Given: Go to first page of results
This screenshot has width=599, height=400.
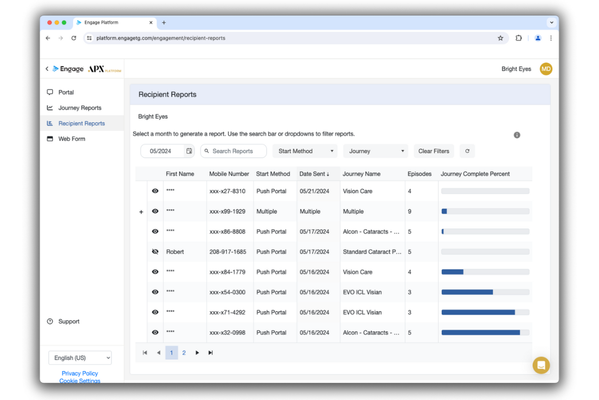Looking at the screenshot, I should coord(145,353).
